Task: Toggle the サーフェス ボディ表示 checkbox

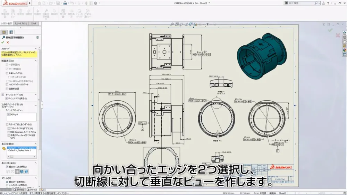Action: [7, 99]
